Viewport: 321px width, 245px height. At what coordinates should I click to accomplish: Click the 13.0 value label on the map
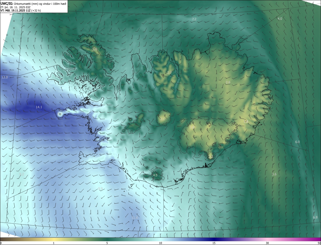[x=5, y=77]
